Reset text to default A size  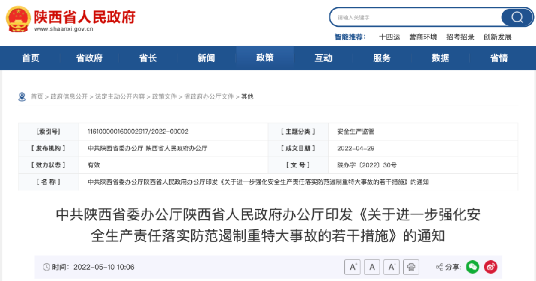click(372, 267)
